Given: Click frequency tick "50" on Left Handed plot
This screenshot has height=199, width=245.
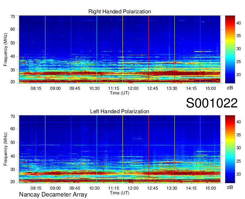Looking at the screenshot, I should point(13,142).
